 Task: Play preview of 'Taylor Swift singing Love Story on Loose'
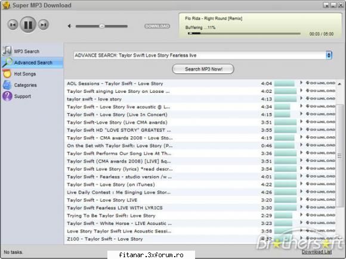pos(301,91)
